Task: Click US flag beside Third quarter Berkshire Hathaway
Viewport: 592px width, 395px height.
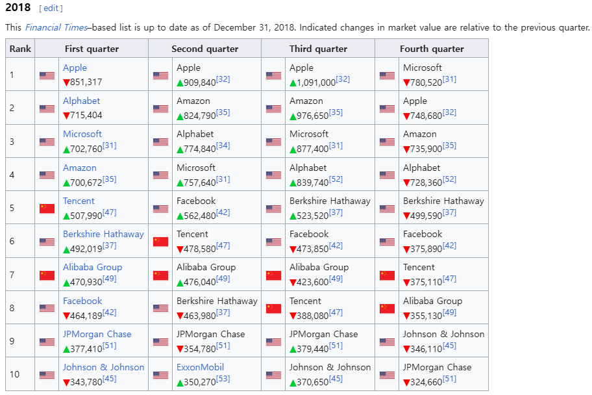Action: (x=273, y=209)
